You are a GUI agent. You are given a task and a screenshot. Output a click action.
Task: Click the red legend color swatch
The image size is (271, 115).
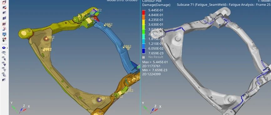pyautogui.click(x=144, y=12)
